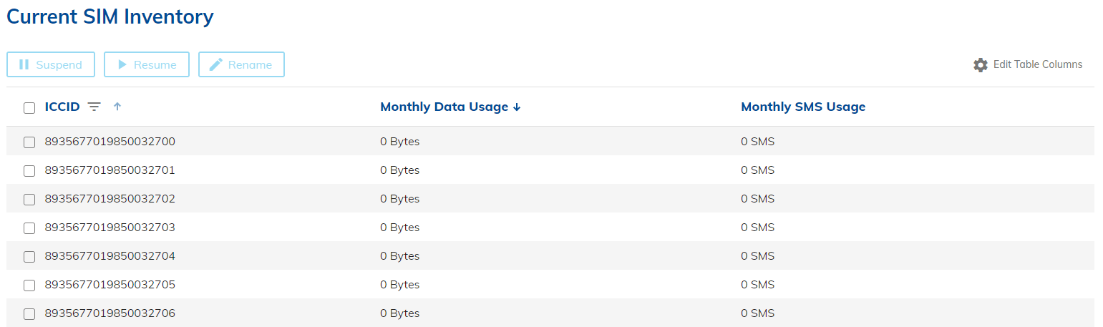The height and width of the screenshot is (327, 1103).
Task: Click the Monthly Data Usage sort arrow
Action: [x=517, y=107]
